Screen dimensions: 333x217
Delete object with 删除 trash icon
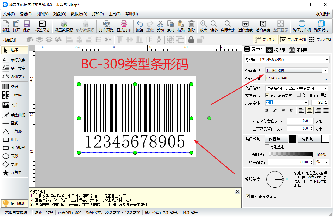[191, 26]
